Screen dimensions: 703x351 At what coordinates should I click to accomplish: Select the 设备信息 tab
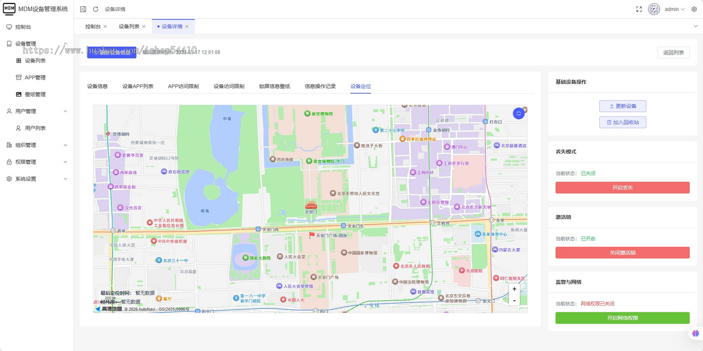(97, 86)
